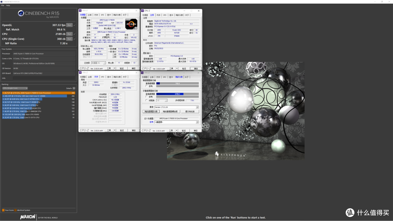Open 工具 dropdown arrow in bottom-left CPU-Z window
This screenshot has height=221, width=393.
[115, 130]
